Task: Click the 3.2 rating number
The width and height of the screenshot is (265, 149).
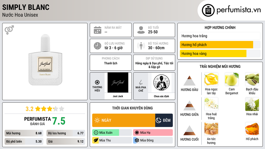Action: tap(30, 109)
